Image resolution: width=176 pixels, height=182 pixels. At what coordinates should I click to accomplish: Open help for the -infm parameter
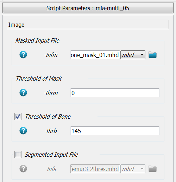(x=23, y=55)
